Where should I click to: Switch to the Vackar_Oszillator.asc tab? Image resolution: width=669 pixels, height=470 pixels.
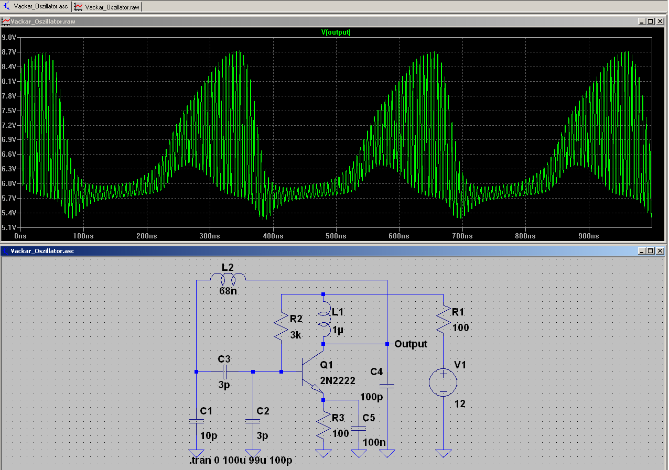[x=36, y=6]
